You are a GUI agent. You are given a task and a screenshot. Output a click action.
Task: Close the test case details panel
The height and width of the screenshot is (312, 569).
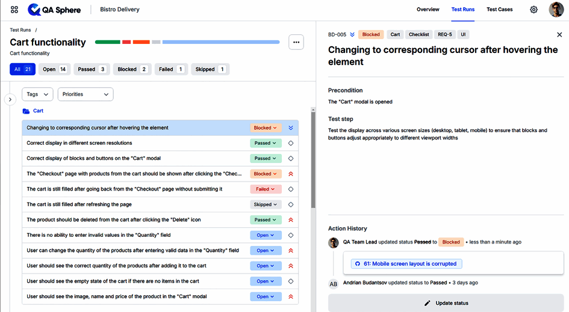559,35
